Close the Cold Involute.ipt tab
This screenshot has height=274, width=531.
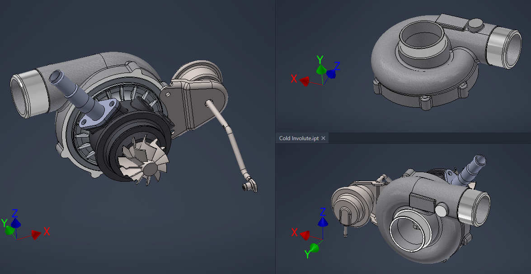click(x=324, y=138)
